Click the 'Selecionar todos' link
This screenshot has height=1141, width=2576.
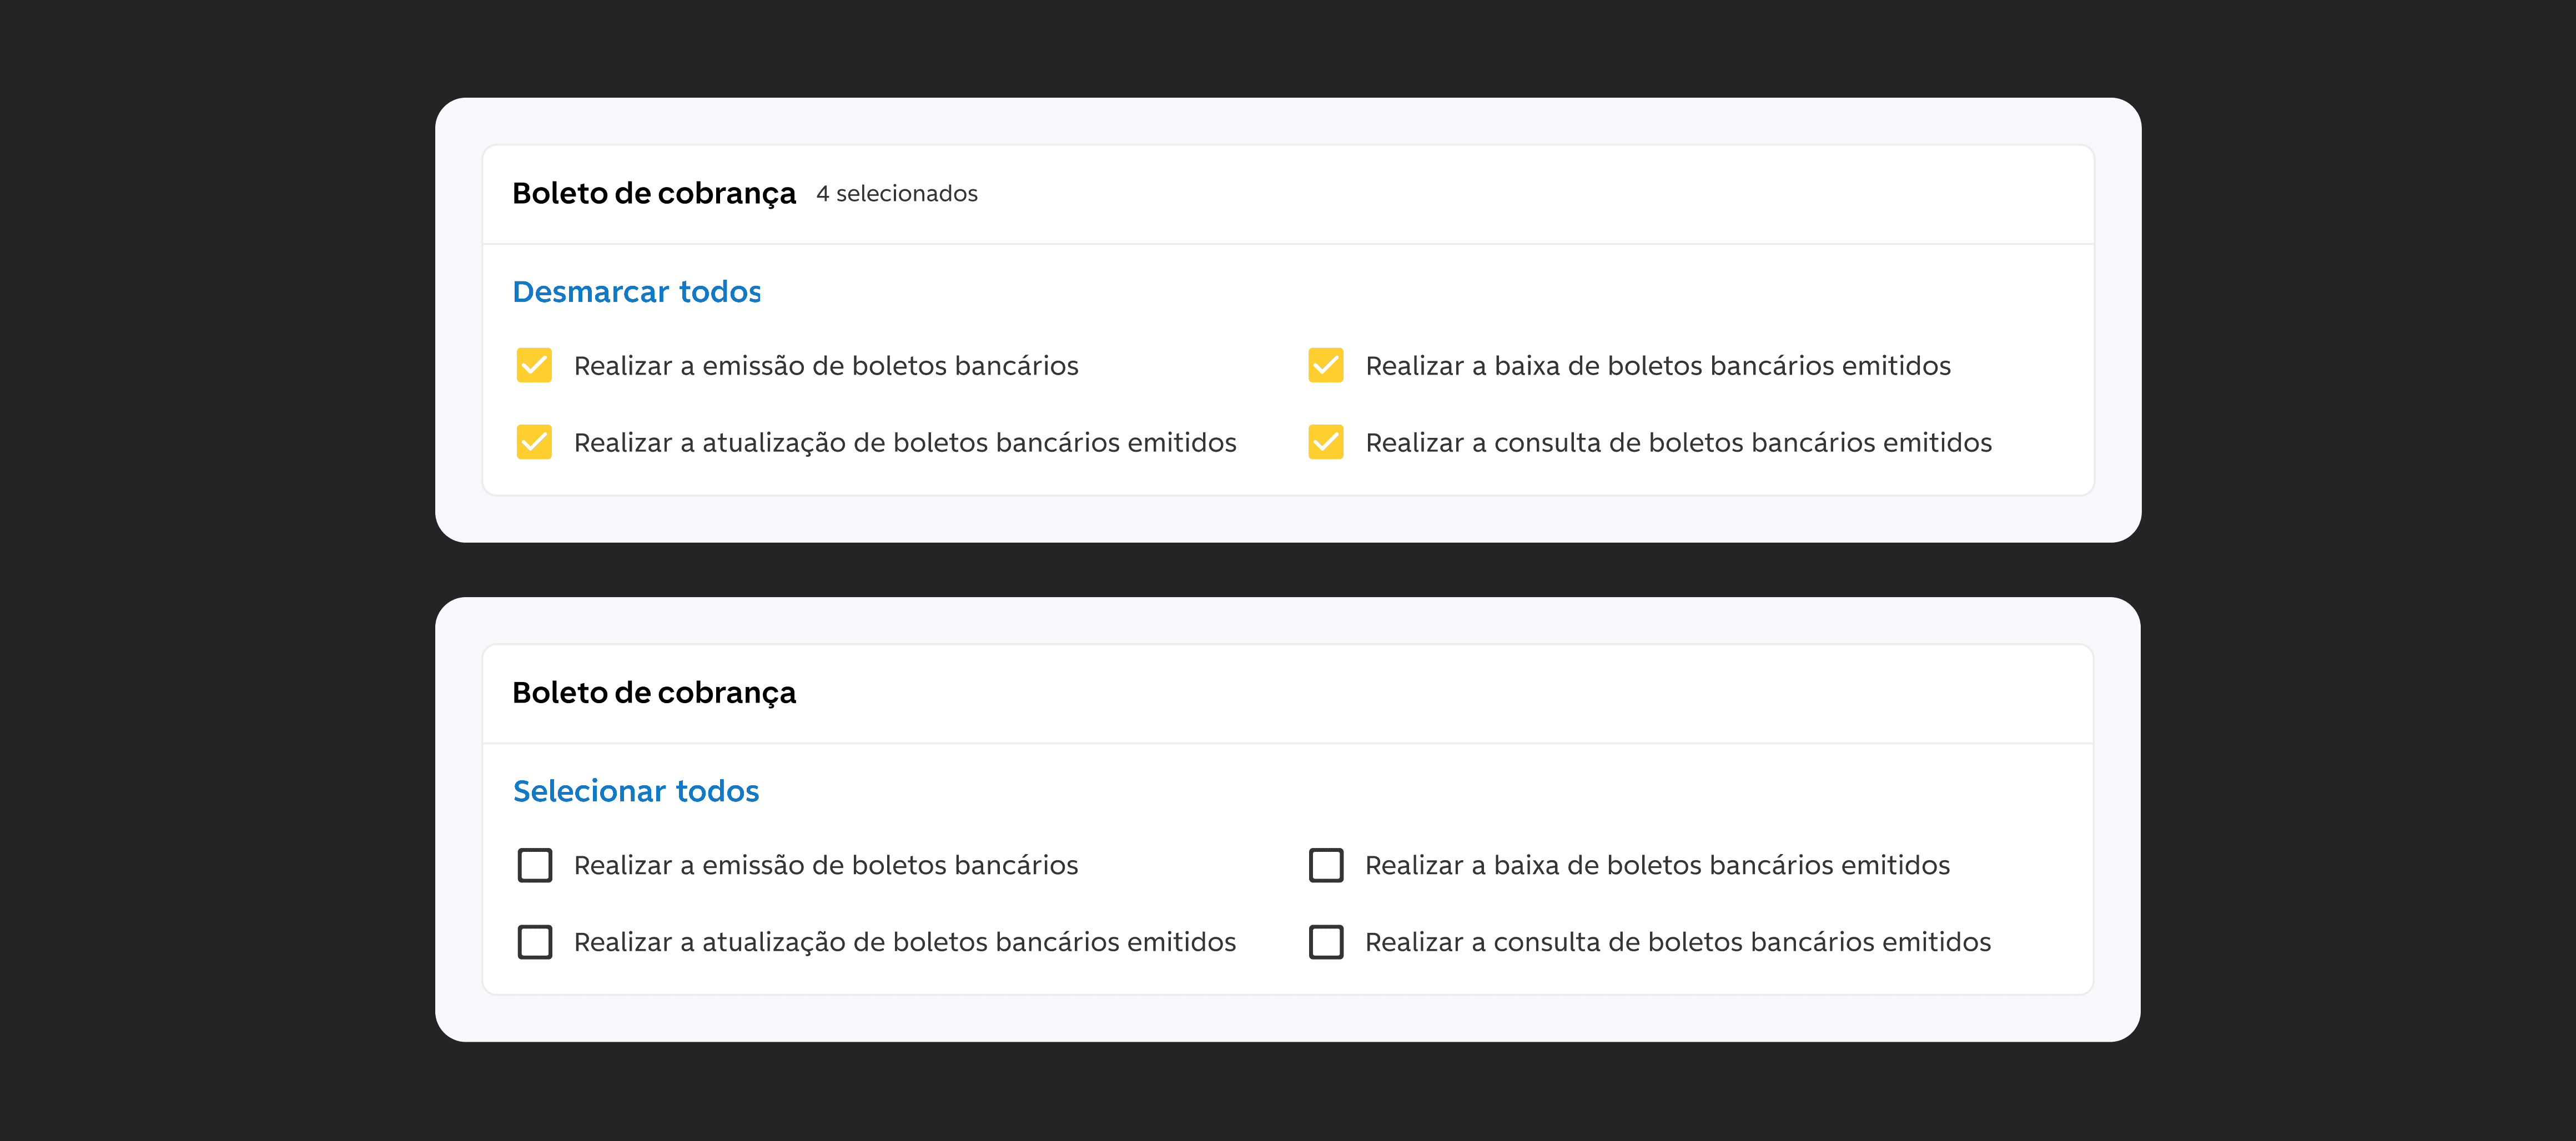click(636, 791)
